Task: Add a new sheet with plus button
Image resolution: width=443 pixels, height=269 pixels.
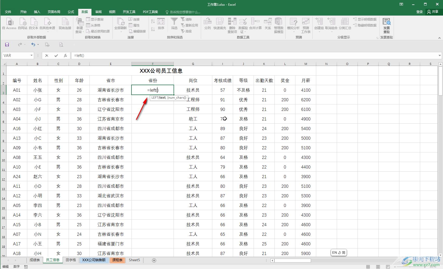Action: click(x=154, y=260)
